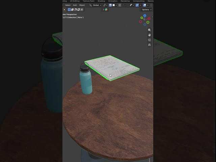
Task: Open the Object menu
Action: [x=82, y=5]
